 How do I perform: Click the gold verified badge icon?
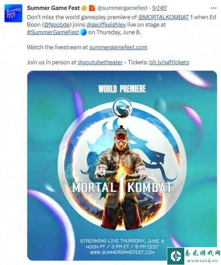pos(84,8)
